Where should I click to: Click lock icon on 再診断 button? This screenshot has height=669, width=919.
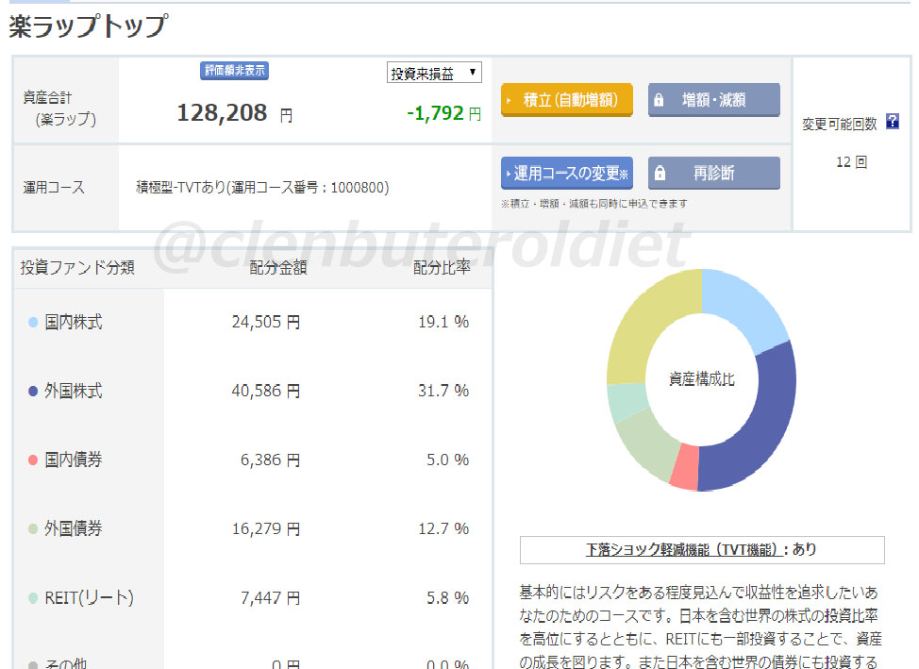click(660, 173)
